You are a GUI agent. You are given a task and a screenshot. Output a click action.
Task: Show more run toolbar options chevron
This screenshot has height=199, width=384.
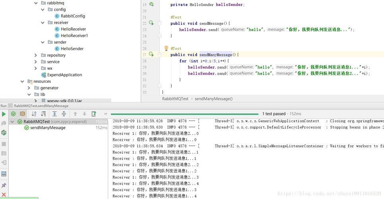click(x=106, y=114)
